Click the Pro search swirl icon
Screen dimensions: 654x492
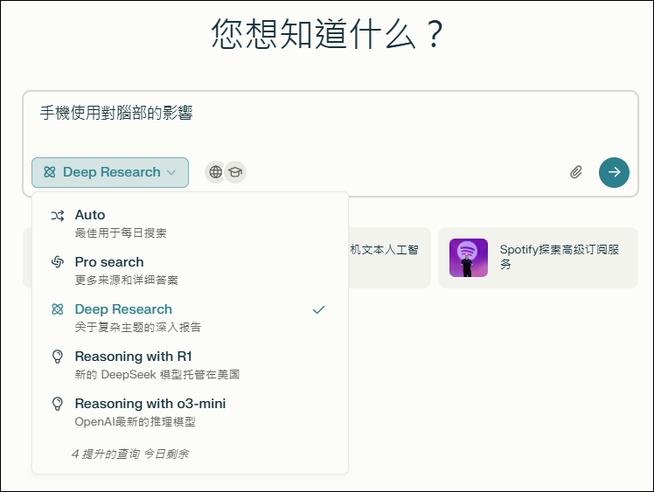pyautogui.click(x=58, y=262)
